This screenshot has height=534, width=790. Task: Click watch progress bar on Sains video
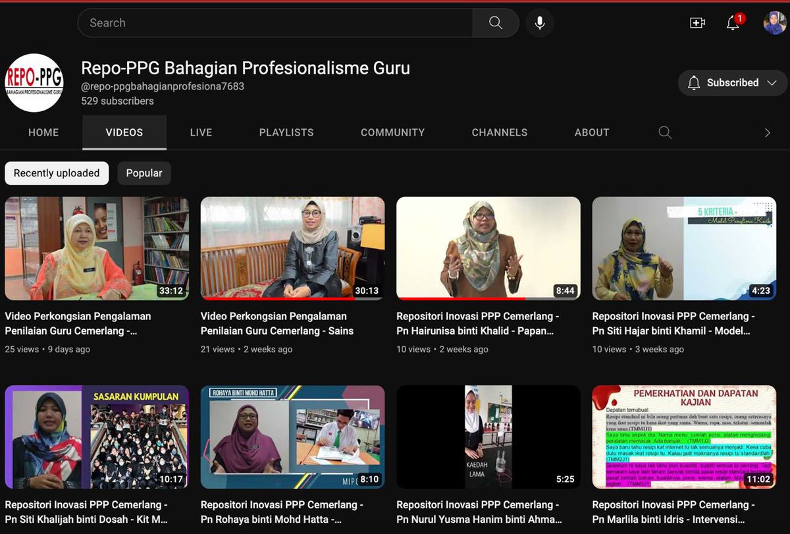(x=293, y=299)
